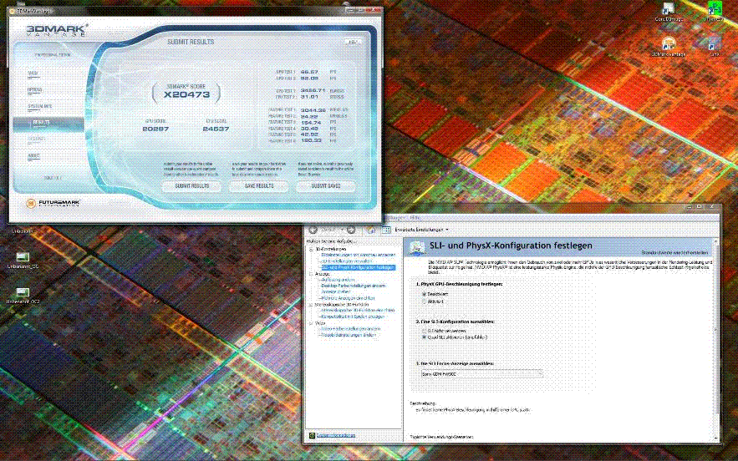Select 'Anzeige drehen' tree item
Viewport: 738px width, 461px height.
tap(336, 292)
